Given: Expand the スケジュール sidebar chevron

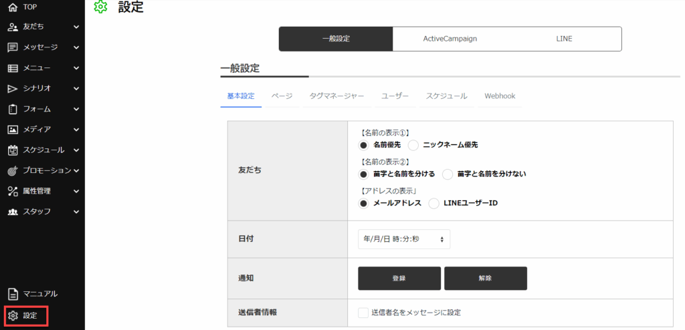Looking at the screenshot, I should [76, 150].
